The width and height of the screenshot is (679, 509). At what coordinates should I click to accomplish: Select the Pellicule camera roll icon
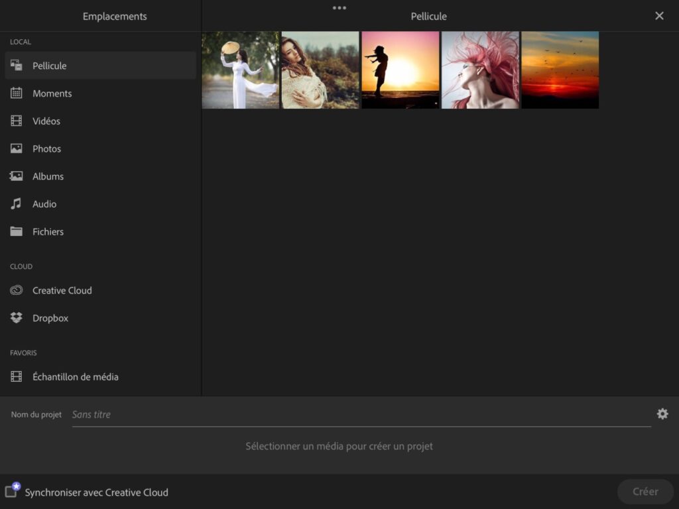17,66
